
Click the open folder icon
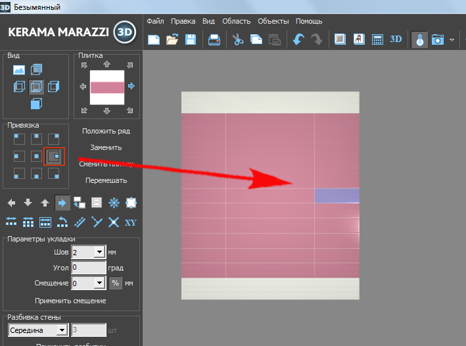172,39
